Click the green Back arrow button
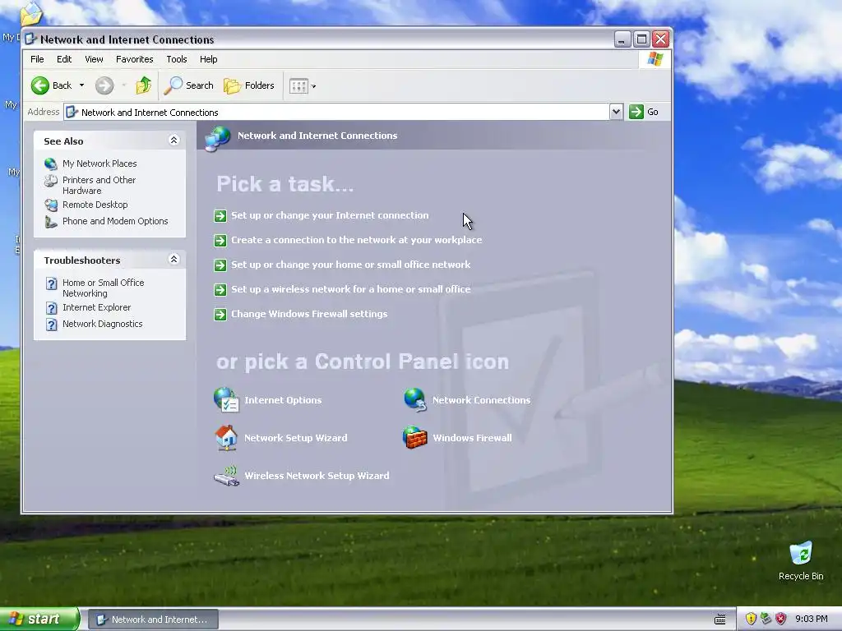The image size is (842, 631). click(39, 85)
